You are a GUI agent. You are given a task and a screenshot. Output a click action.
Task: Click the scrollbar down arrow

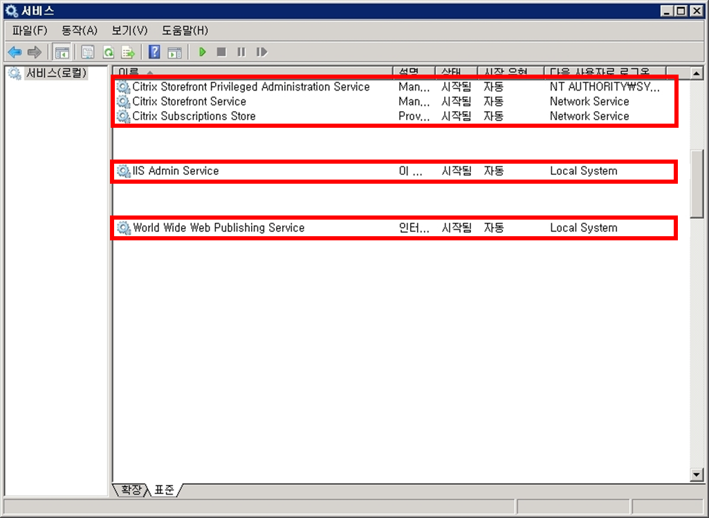coord(697,474)
